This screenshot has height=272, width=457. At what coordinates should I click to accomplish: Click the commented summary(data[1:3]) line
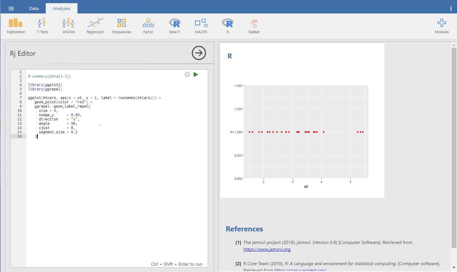click(49, 76)
